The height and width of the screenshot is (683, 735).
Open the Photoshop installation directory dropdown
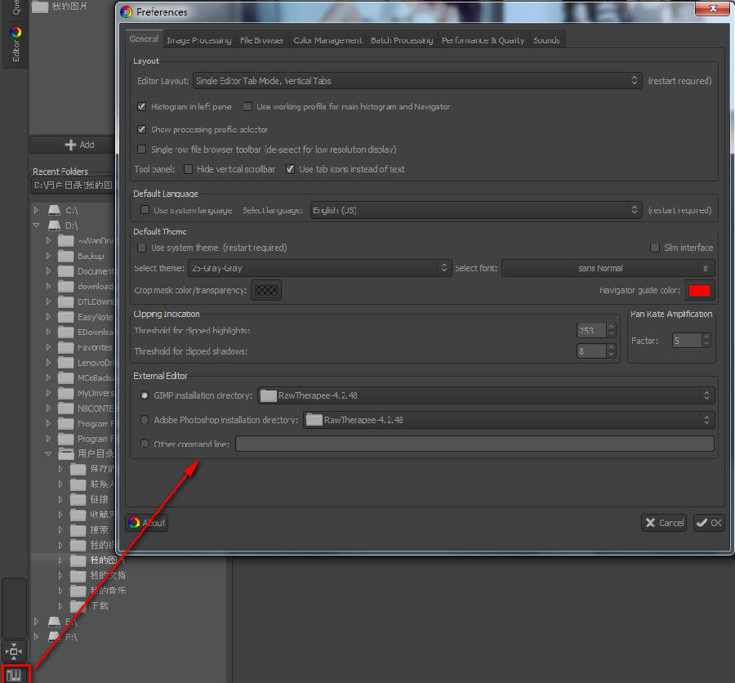pos(509,420)
